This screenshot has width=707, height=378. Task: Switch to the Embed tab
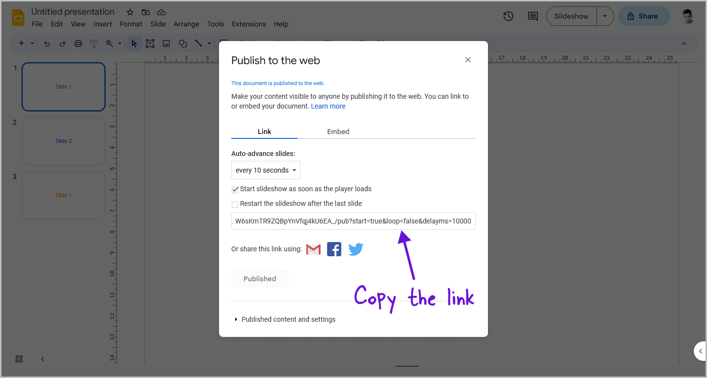tap(338, 132)
